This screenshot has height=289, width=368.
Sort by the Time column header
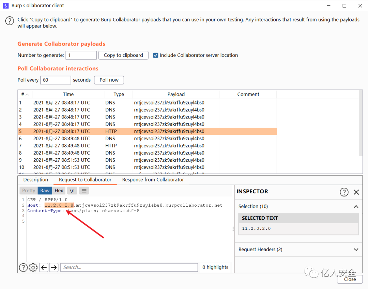(x=68, y=94)
